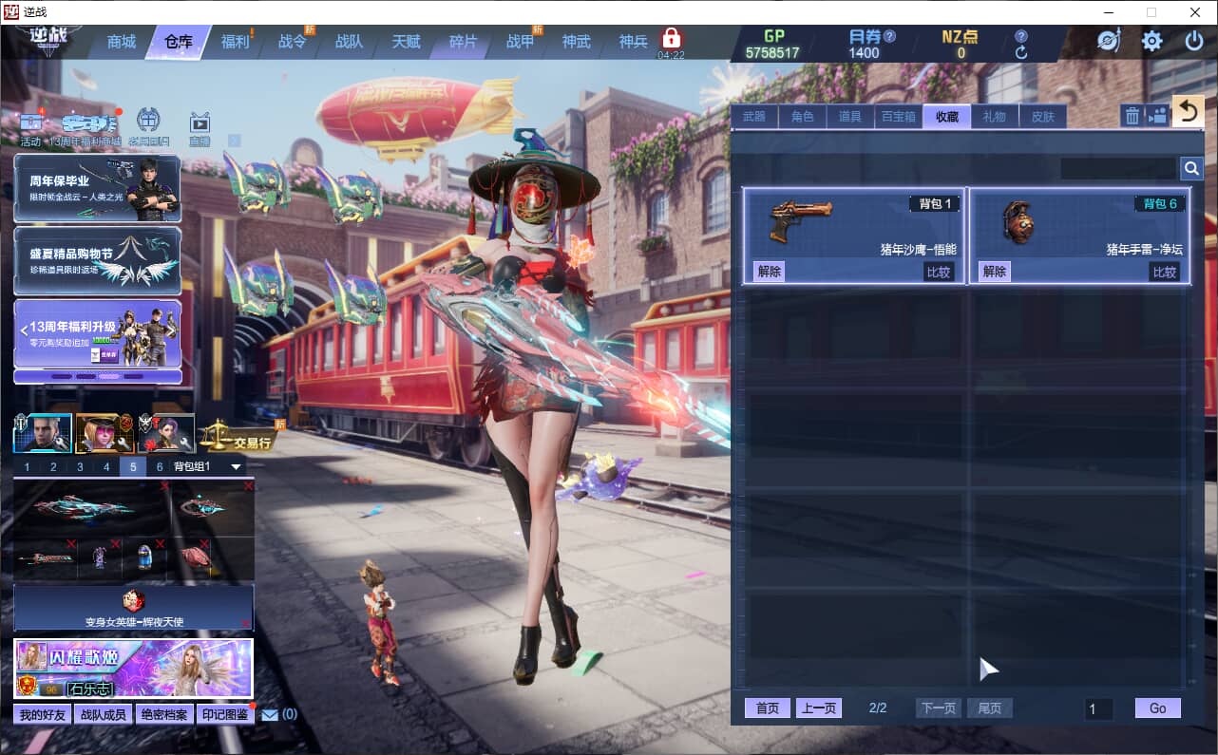Click the help icon next to 月券
The width and height of the screenshot is (1218, 755).
point(889,36)
